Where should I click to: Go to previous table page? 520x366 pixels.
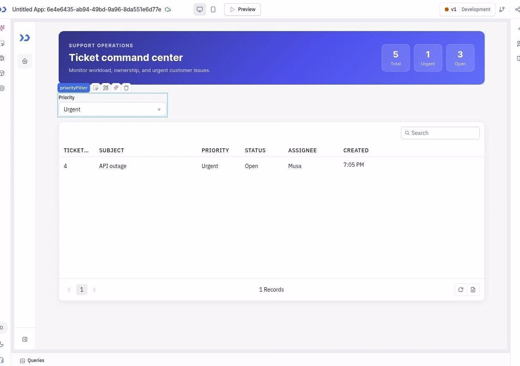pyautogui.click(x=69, y=290)
